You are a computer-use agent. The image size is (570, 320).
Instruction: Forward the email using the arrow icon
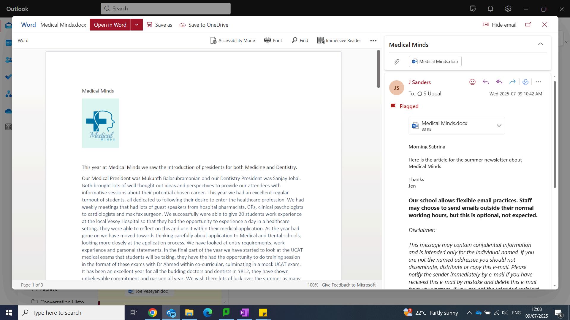(x=512, y=82)
